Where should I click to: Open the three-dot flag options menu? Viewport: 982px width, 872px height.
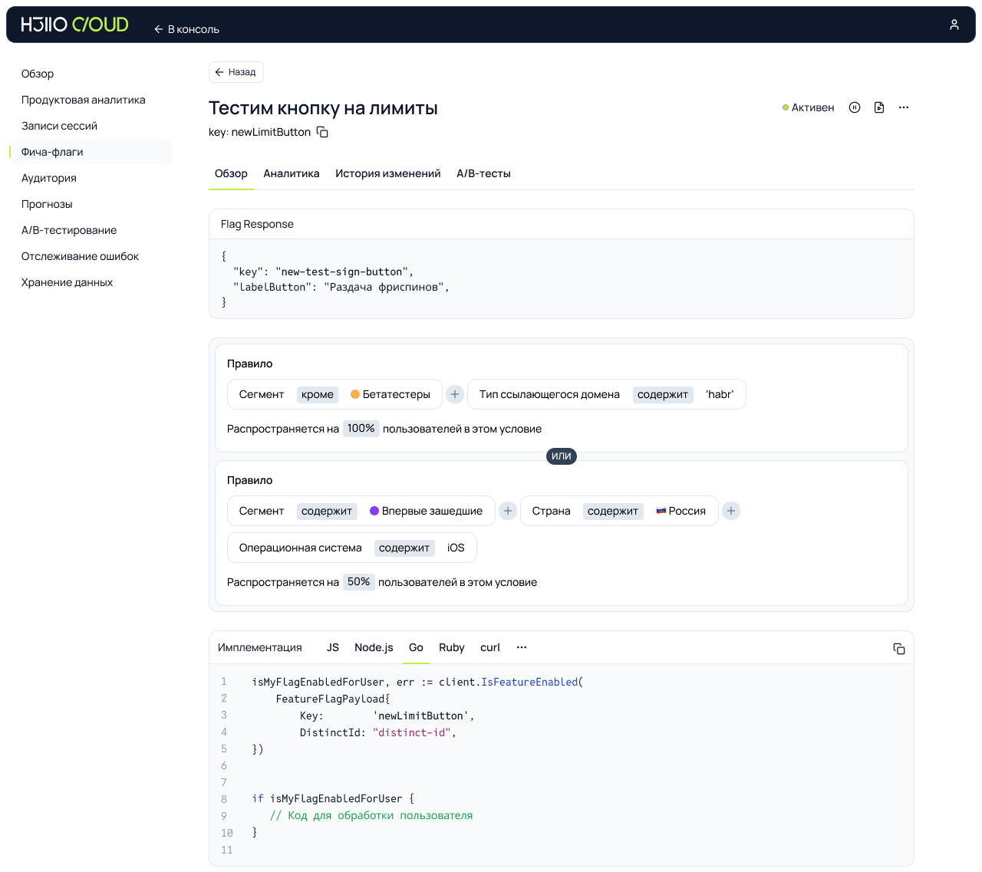(x=904, y=107)
